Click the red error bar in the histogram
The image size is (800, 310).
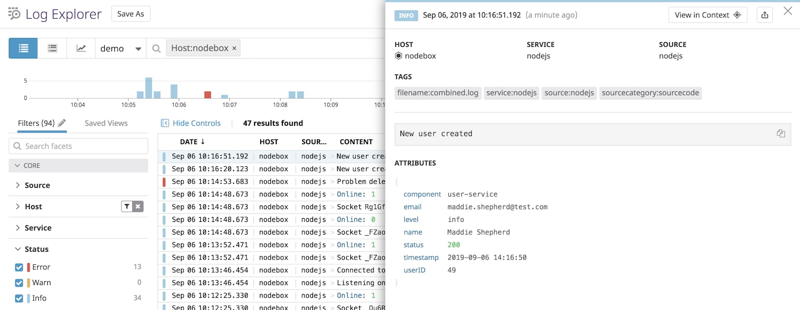207,95
